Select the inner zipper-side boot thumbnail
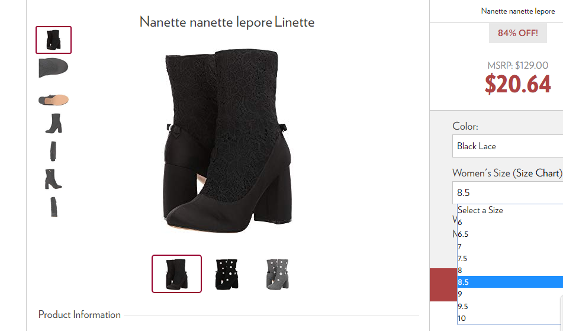Image resolution: width=563 pixels, height=331 pixels. (x=53, y=179)
